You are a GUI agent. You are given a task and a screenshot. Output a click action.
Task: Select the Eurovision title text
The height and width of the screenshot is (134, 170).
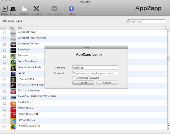(23, 50)
